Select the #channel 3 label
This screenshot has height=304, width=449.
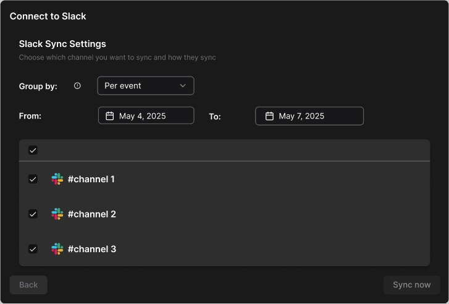[92, 249]
